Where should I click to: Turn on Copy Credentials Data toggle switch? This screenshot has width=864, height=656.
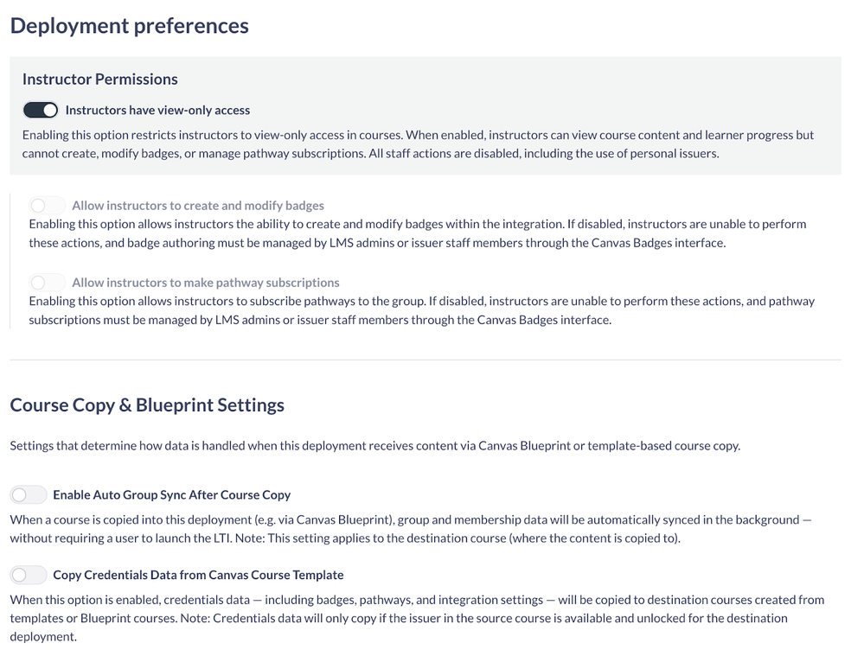29,575
